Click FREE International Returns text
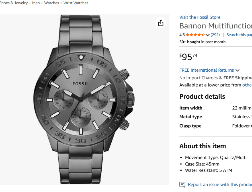Screen dimensions: 252x192 (x=206, y=70)
